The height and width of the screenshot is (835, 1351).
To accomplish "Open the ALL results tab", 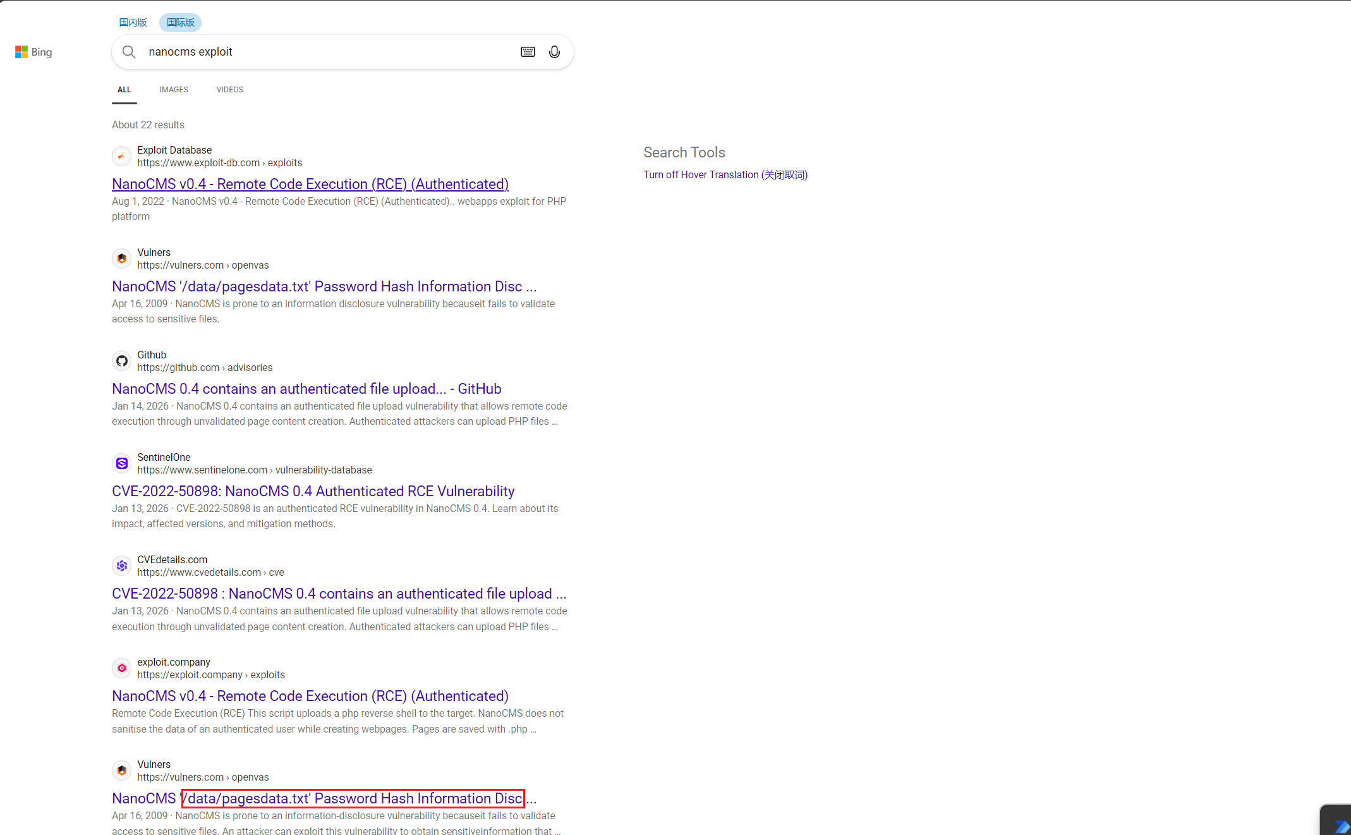I will tap(124, 90).
